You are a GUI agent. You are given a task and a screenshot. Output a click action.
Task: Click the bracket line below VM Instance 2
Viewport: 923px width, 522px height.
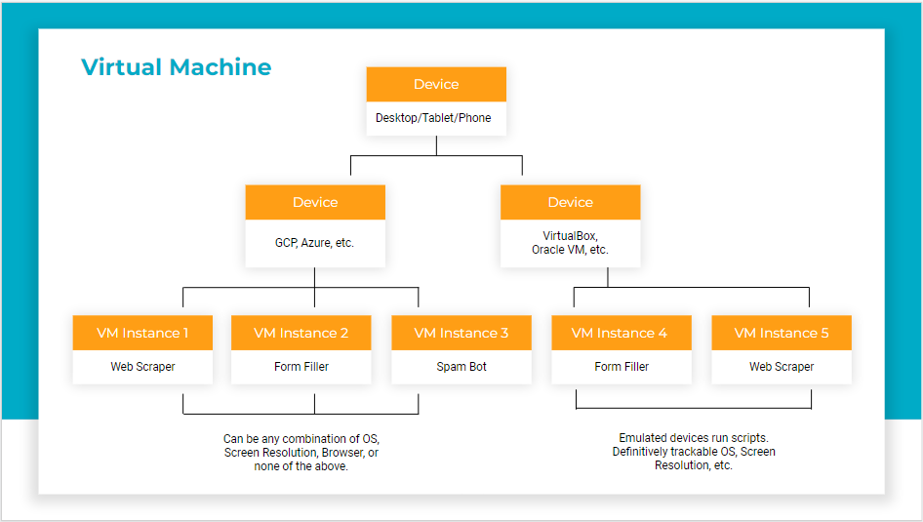(x=314, y=404)
